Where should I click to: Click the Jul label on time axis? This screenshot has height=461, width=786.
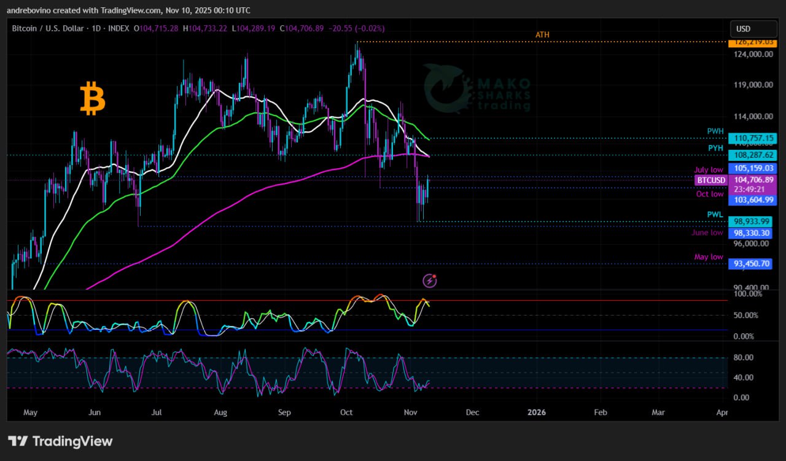coord(157,413)
